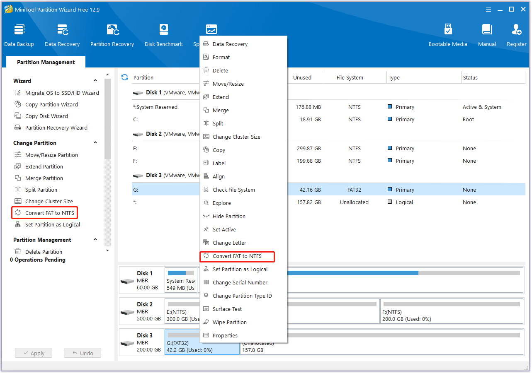This screenshot has width=532, height=373.
Task: Click the Wipe Partition eraser icon in context menu
Action: pyautogui.click(x=206, y=322)
